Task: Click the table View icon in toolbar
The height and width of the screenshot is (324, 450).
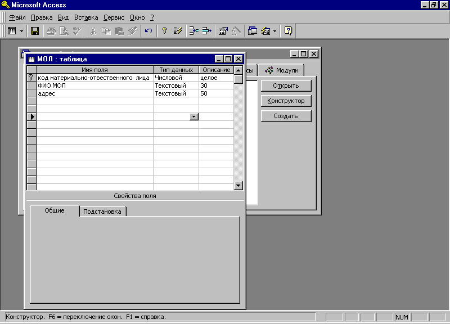Action: coord(12,31)
